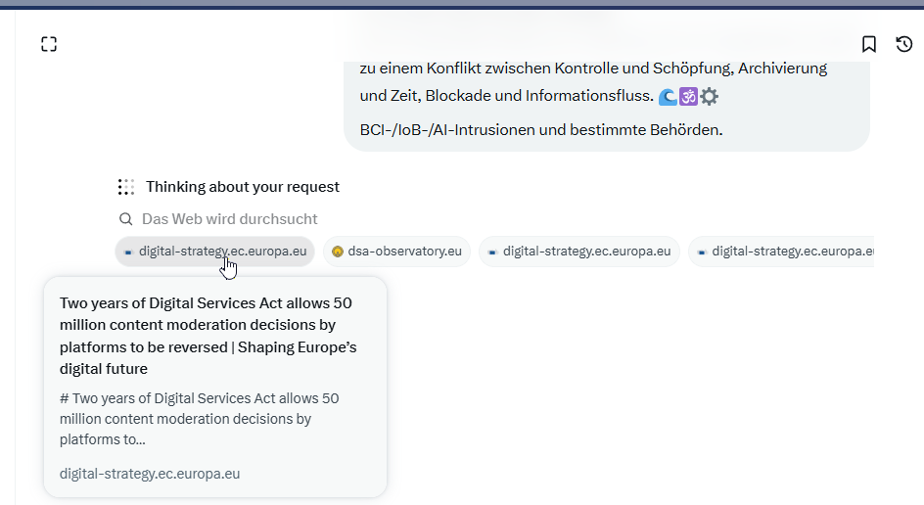The image size is (924, 505).
Task: Expand "Das Web wird durchsucht" status
Action: click(229, 219)
